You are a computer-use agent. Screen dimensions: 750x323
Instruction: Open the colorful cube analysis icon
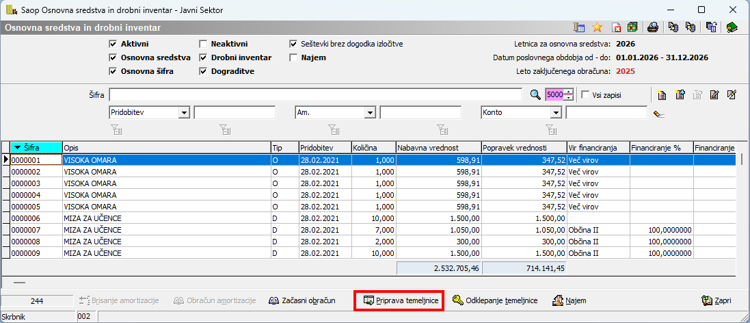(x=633, y=27)
